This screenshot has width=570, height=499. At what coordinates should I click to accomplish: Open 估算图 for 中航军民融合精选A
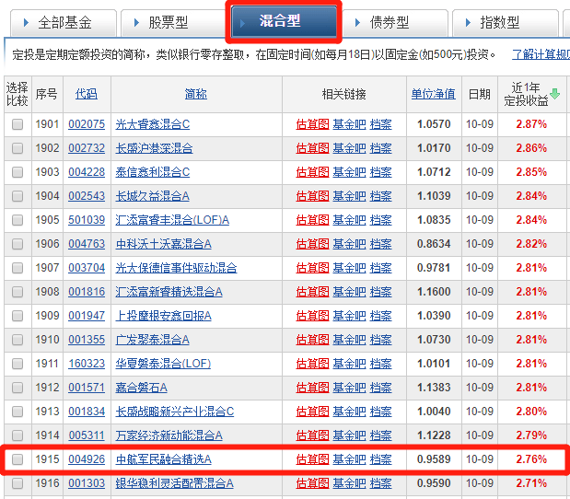tap(312, 459)
